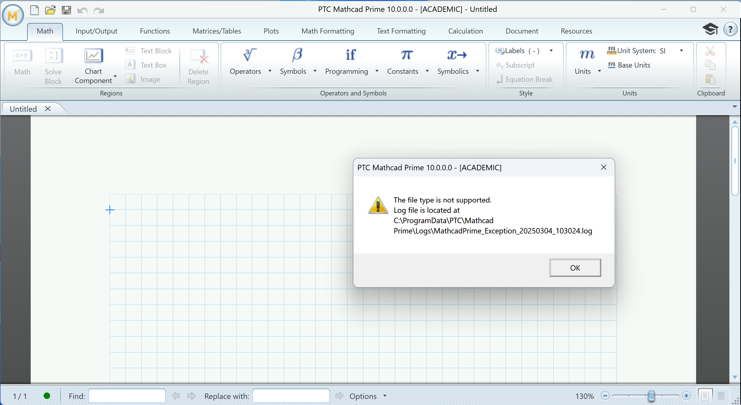Click the Copy icon in the Clipboard group
Image resolution: width=741 pixels, height=405 pixels.
point(710,64)
